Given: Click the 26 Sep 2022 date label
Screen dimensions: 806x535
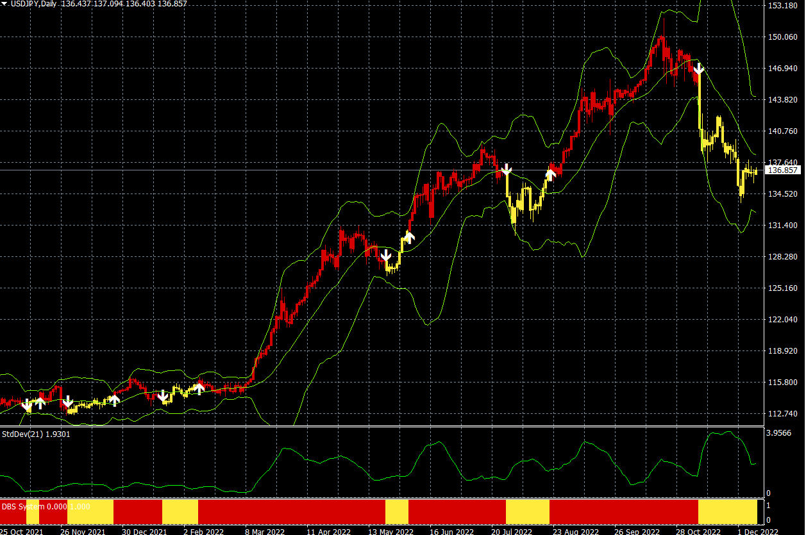Looking at the screenshot, I should click(x=637, y=531).
